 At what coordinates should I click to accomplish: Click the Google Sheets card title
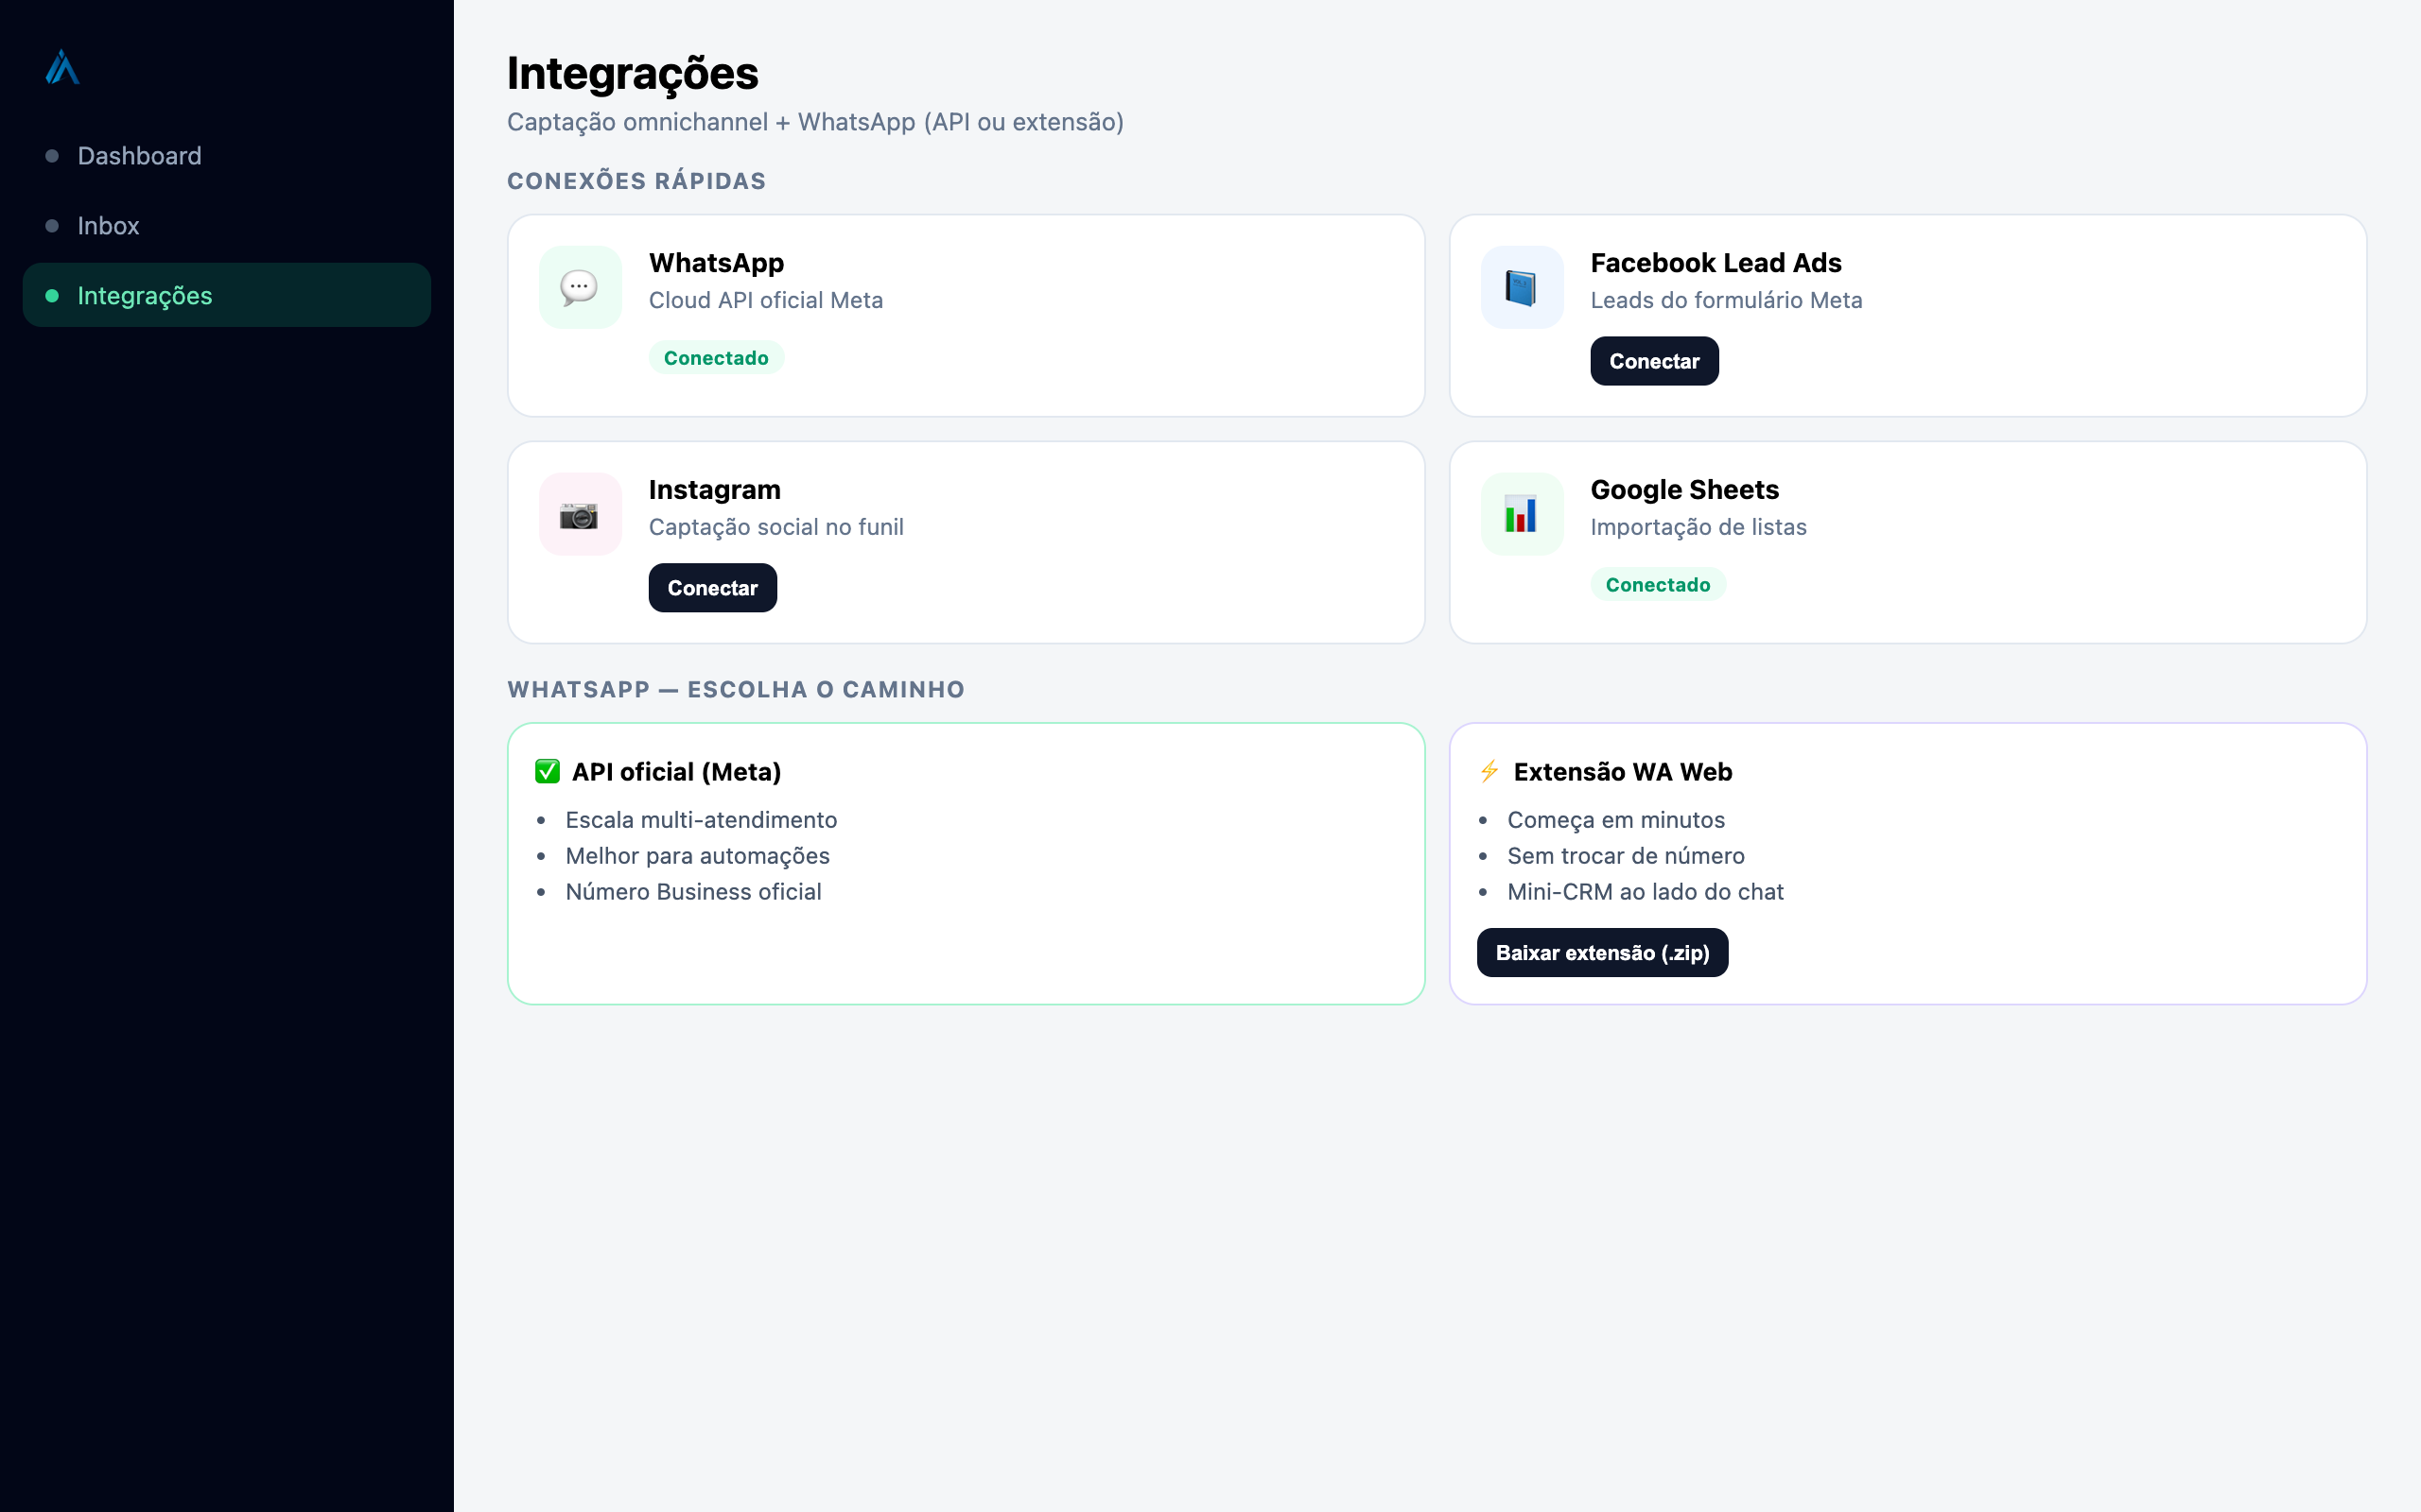(x=1684, y=490)
